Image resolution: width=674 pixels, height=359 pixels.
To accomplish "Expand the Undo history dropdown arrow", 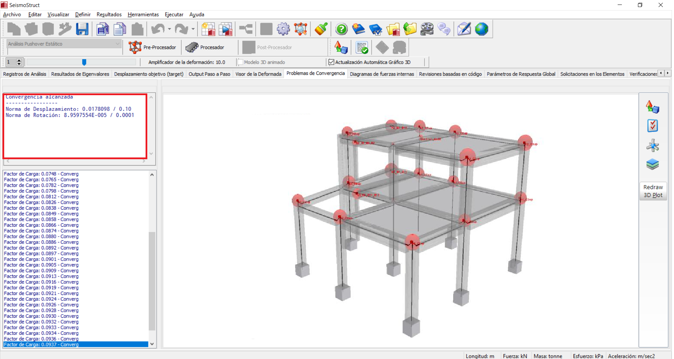I will pyautogui.click(x=169, y=29).
